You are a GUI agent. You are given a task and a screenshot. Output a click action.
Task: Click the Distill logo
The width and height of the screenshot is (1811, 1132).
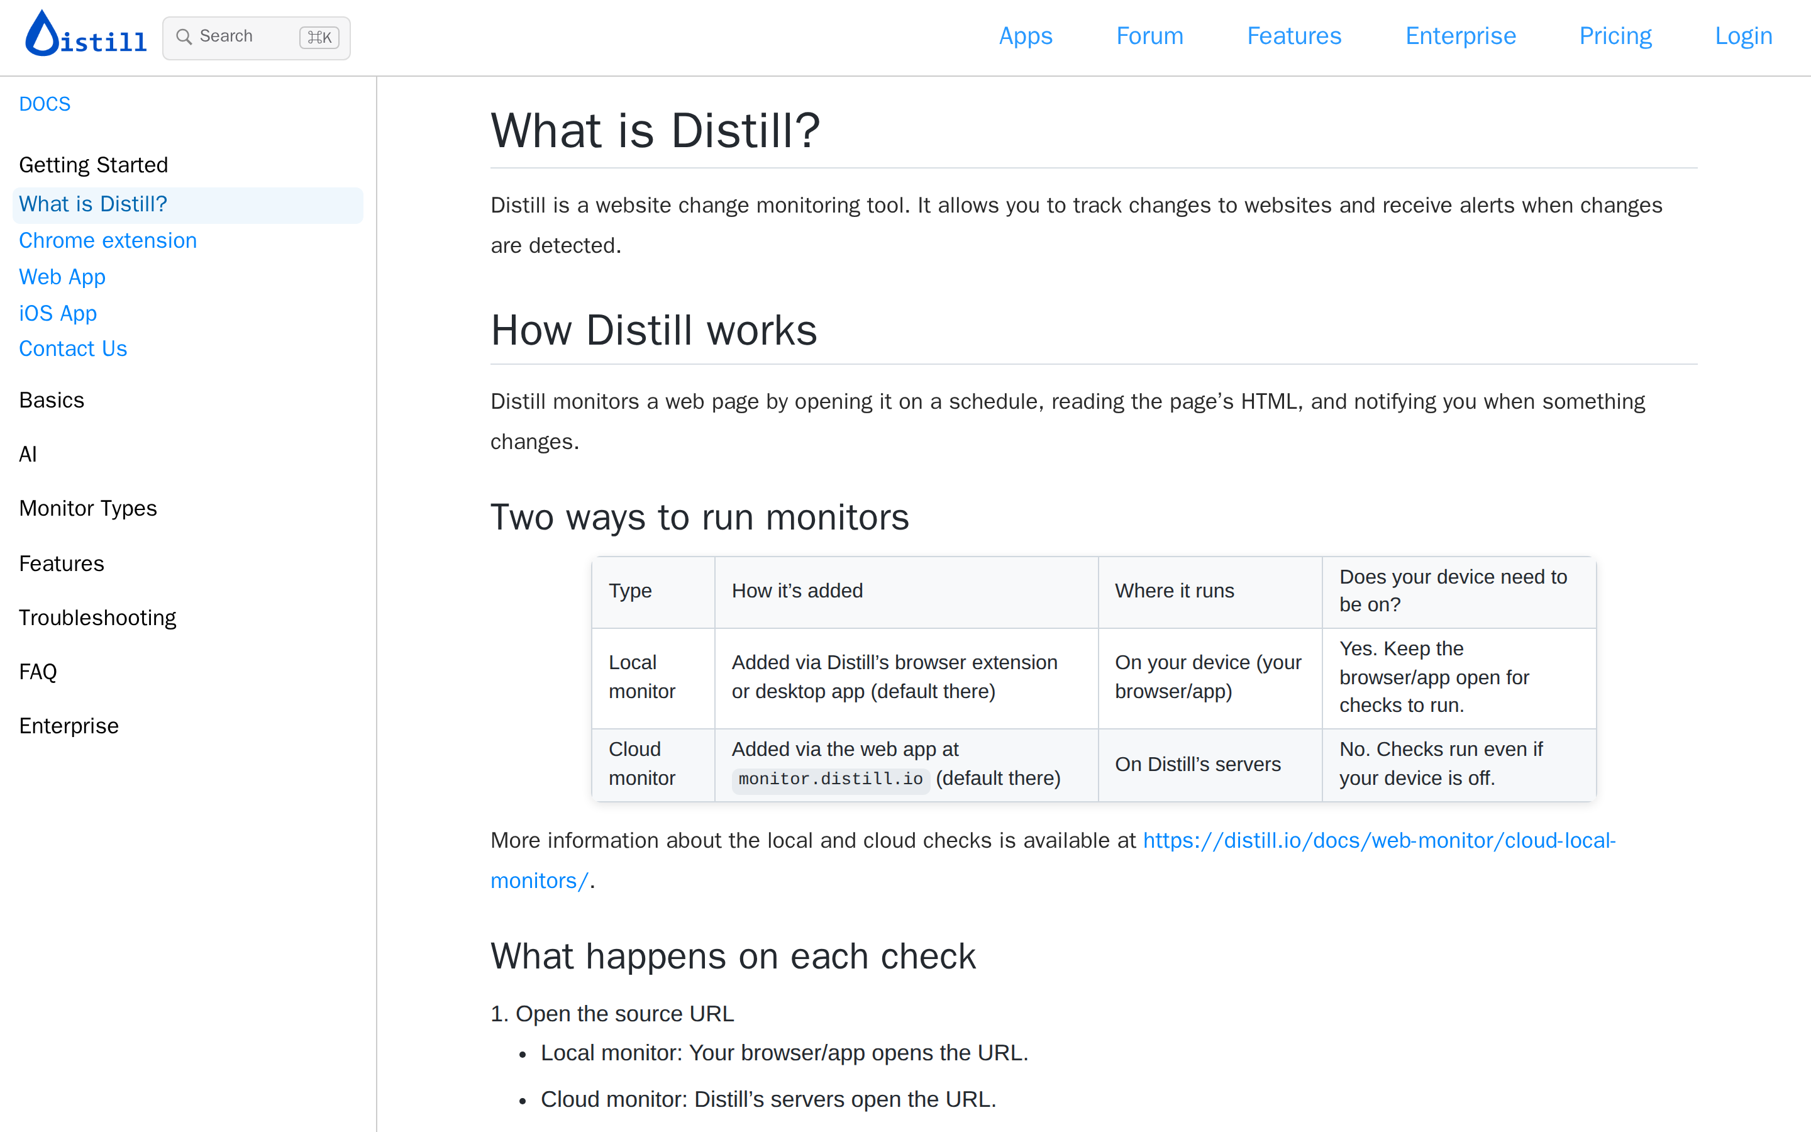click(86, 34)
